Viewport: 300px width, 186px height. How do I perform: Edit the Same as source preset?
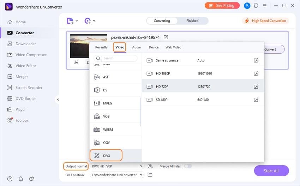pos(256,60)
